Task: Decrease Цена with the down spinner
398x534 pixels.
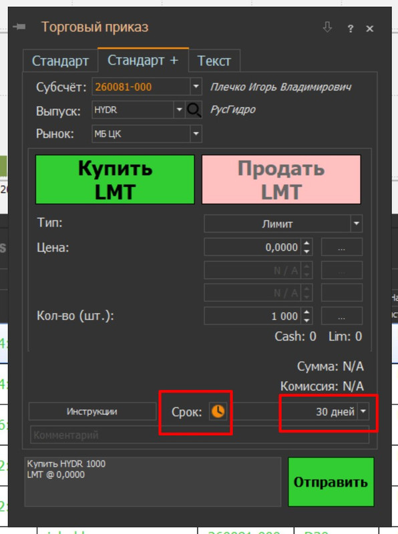Action: pyautogui.click(x=307, y=252)
